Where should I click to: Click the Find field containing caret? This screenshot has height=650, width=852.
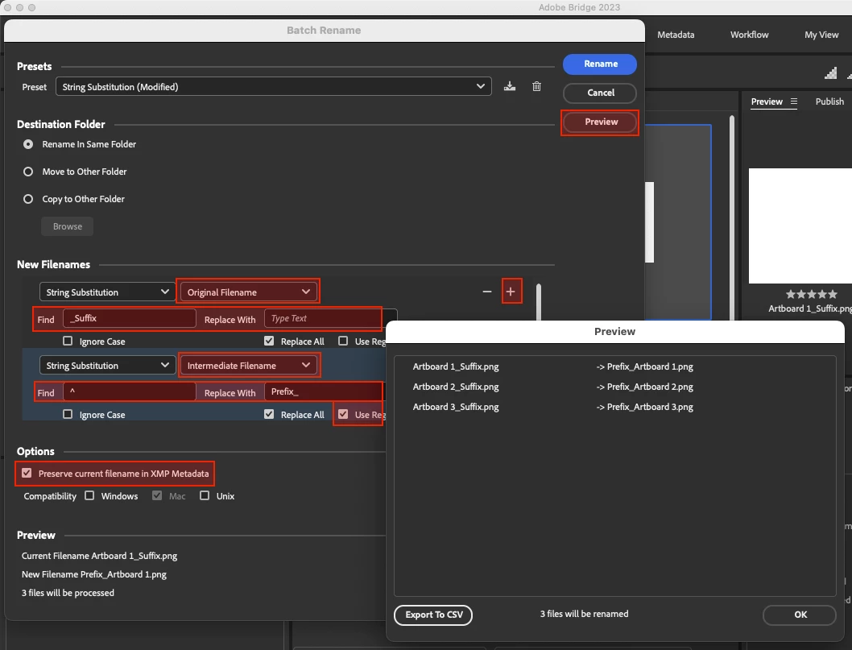(130, 391)
